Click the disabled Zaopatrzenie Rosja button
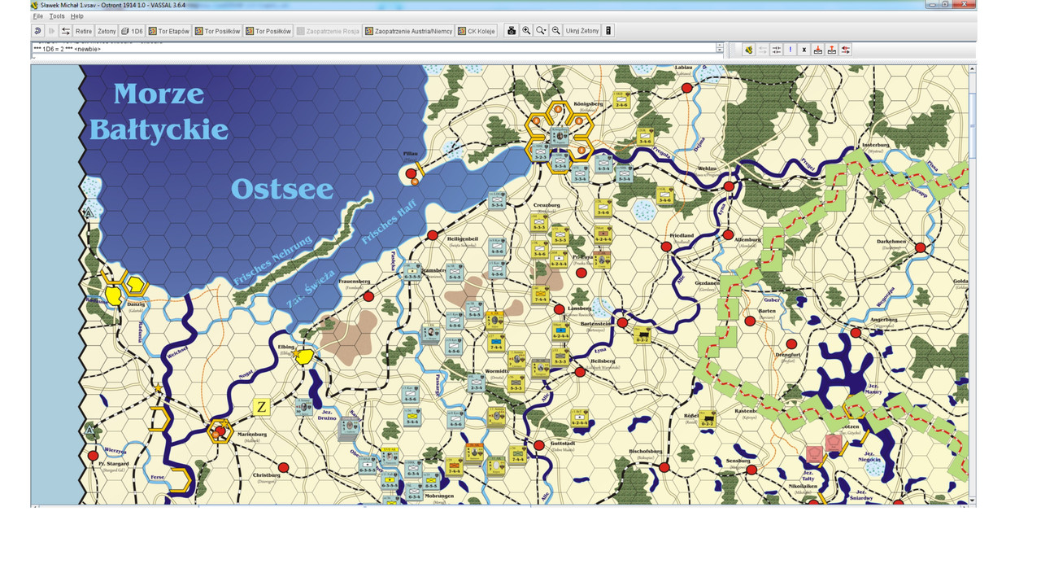 point(328,31)
